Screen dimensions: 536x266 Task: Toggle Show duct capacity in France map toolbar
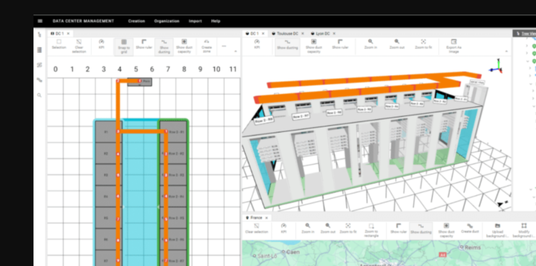(x=446, y=230)
